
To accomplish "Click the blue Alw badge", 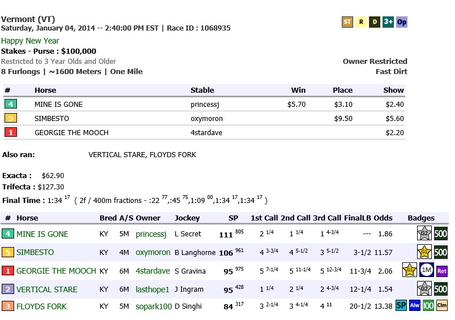I will (x=415, y=306).
